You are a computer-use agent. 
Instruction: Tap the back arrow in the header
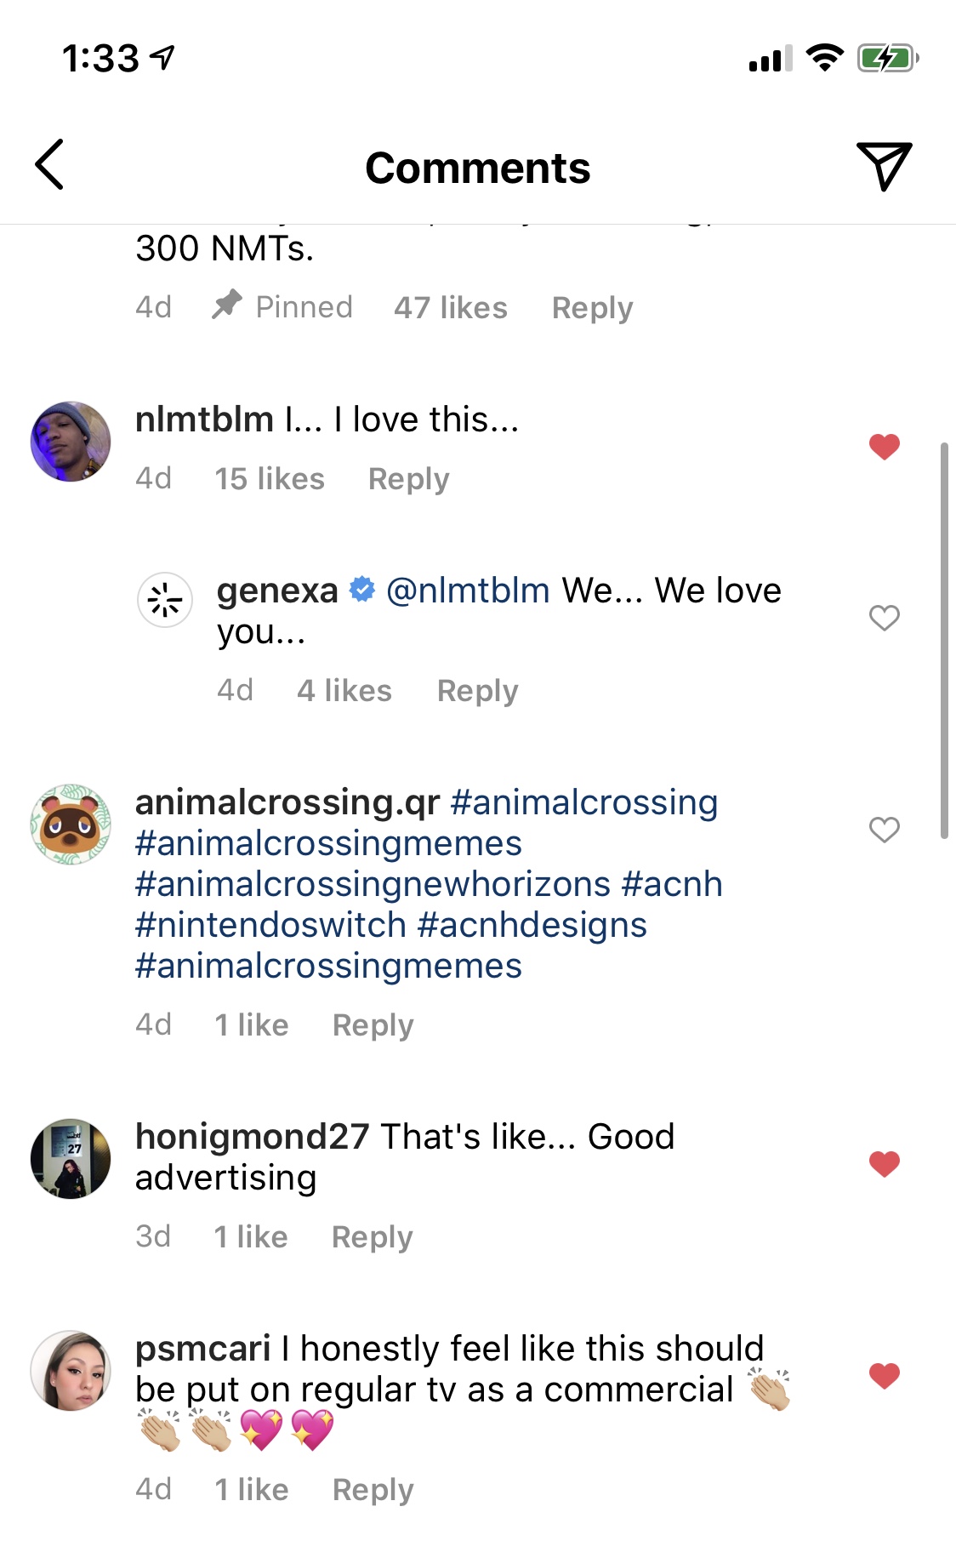49,164
